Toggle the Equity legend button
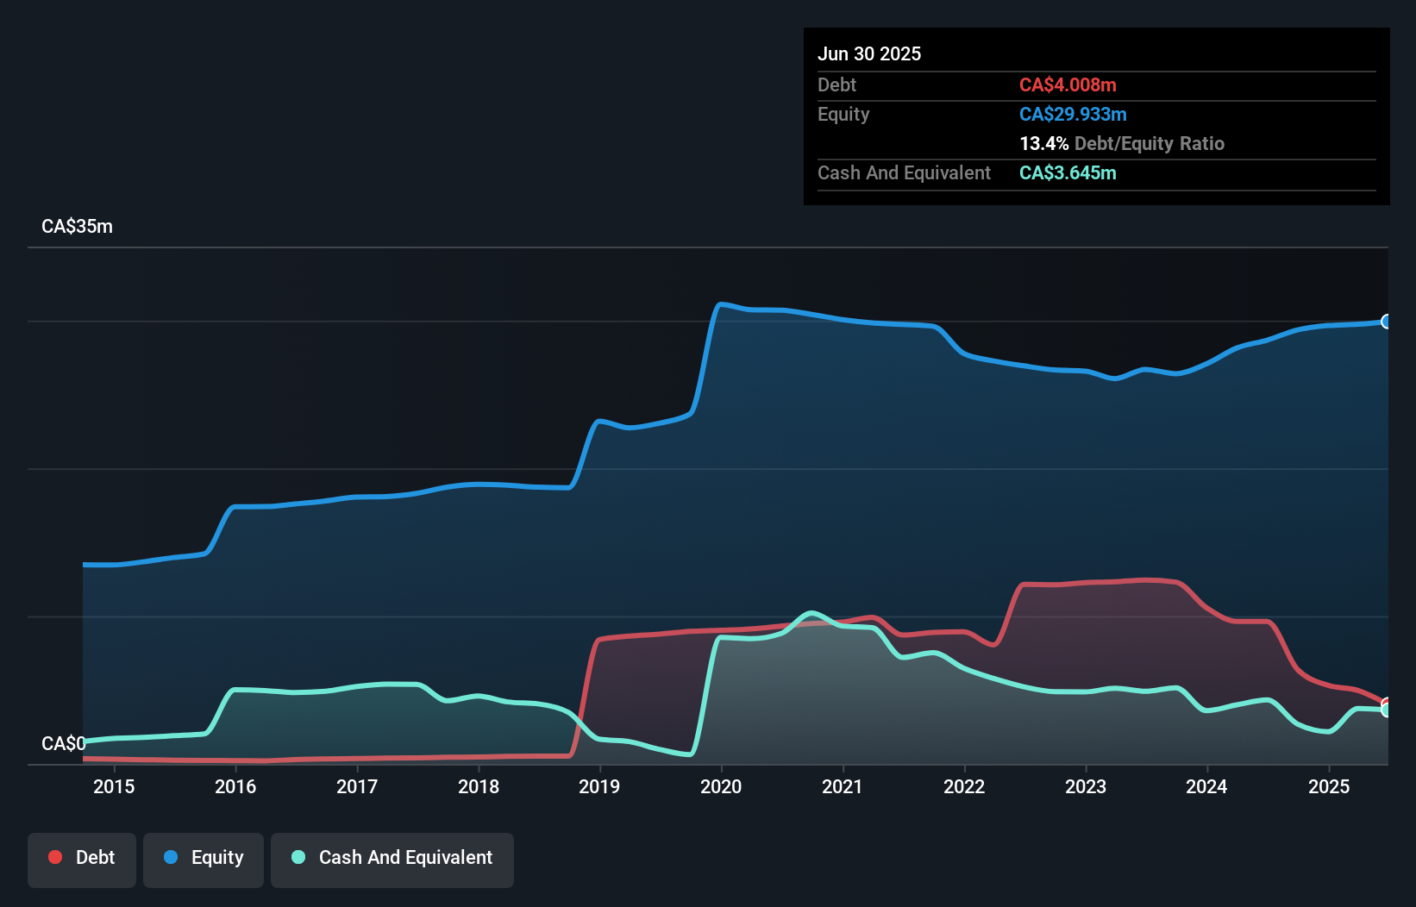Image resolution: width=1416 pixels, height=907 pixels. point(204,858)
